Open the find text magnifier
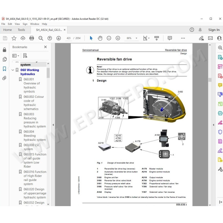This screenshot has width=223, height=223. [41, 38]
